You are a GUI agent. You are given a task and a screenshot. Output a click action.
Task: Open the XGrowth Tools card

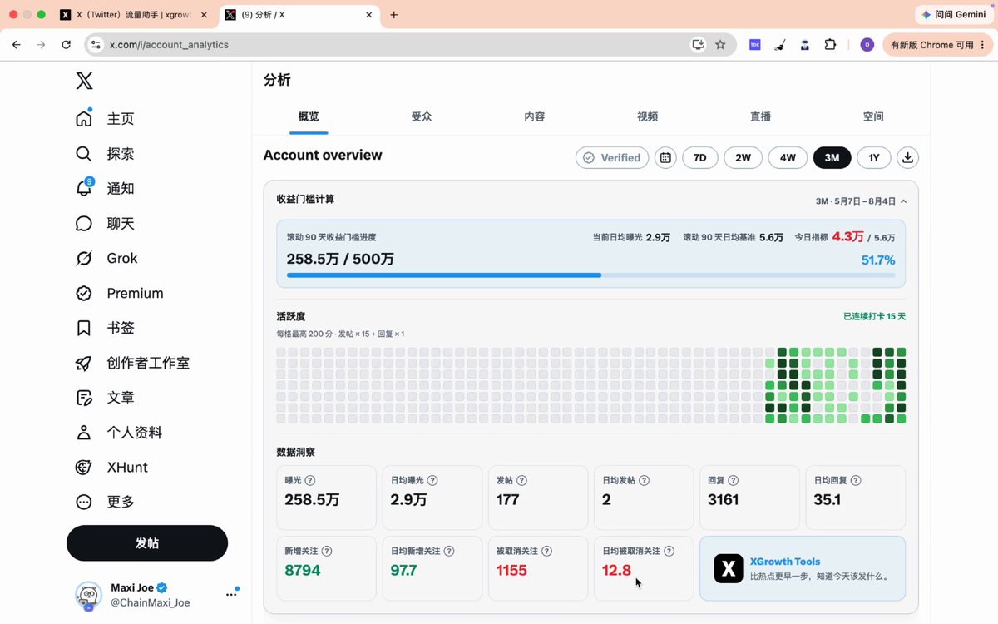click(803, 568)
